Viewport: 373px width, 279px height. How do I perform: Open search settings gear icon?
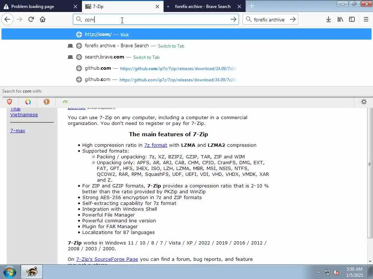coord(364,102)
